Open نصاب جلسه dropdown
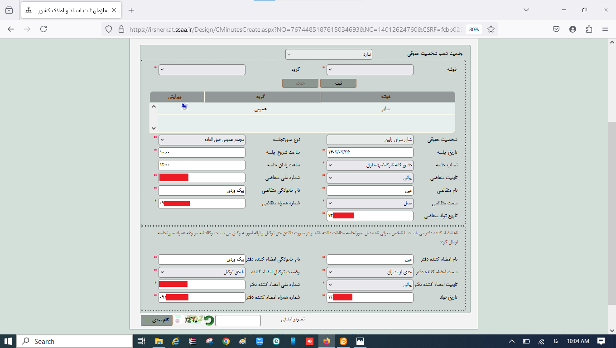This screenshot has height=348, width=616. coord(370,165)
